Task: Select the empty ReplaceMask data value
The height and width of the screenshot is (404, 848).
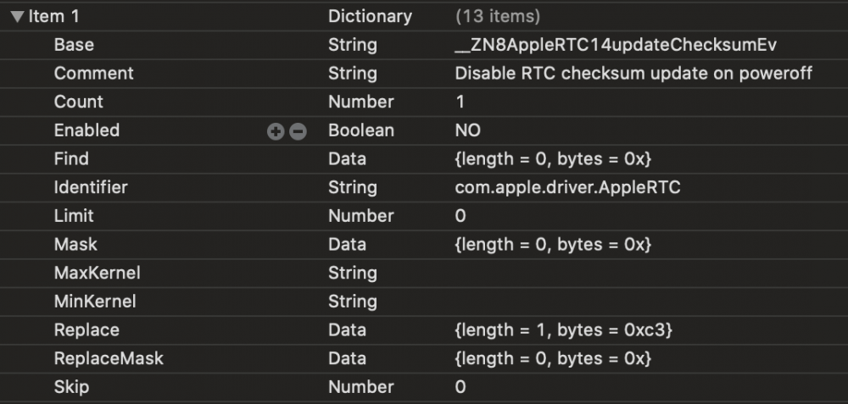Action: pos(553,358)
